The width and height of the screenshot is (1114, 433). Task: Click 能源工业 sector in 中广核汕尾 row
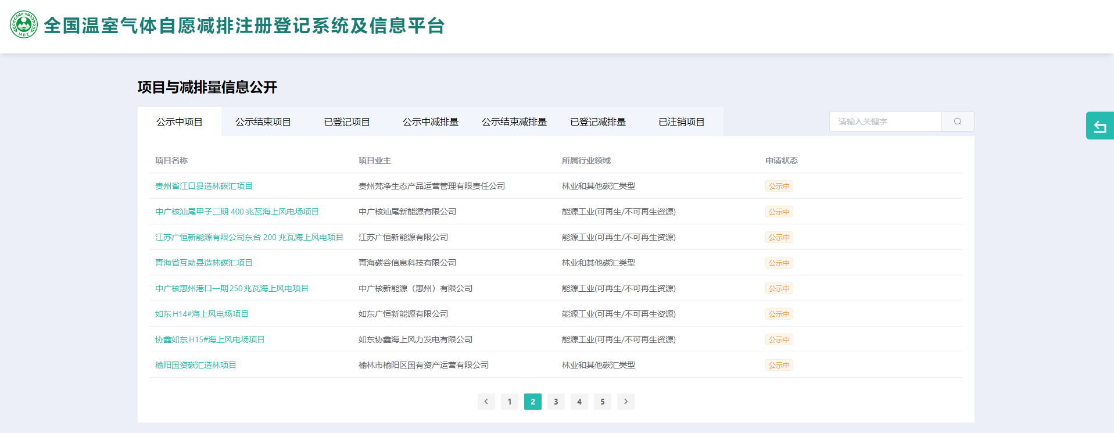(x=619, y=212)
